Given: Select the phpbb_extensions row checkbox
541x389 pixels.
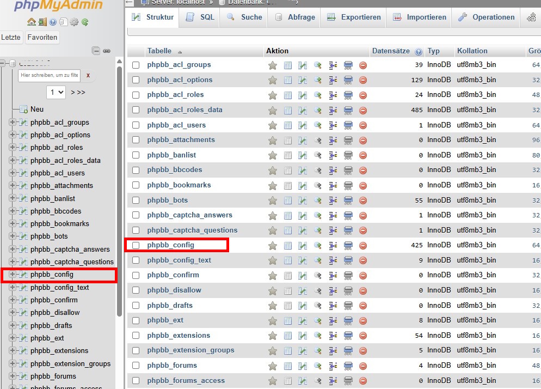Looking at the screenshot, I should pyautogui.click(x=136, y=336).
